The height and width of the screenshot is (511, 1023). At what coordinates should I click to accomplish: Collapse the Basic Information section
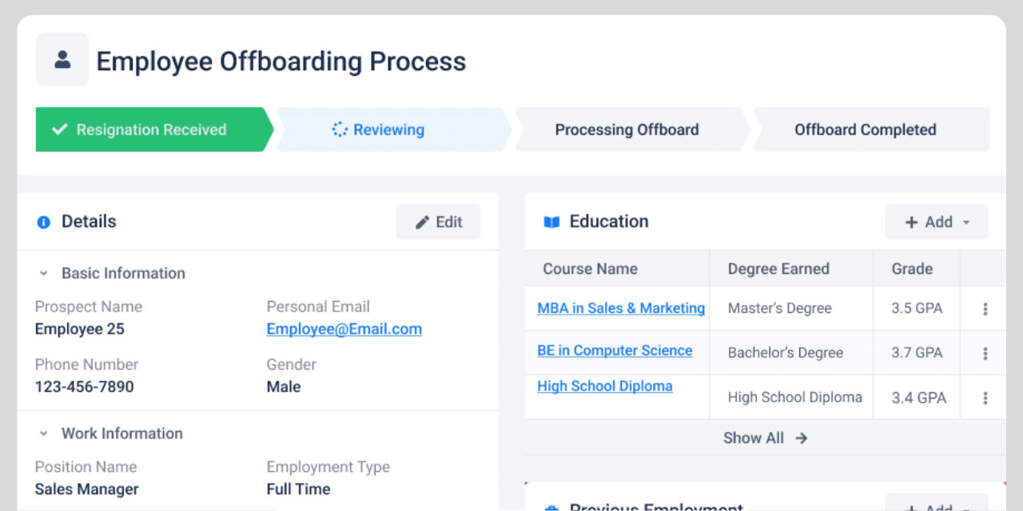pos(44,273)
